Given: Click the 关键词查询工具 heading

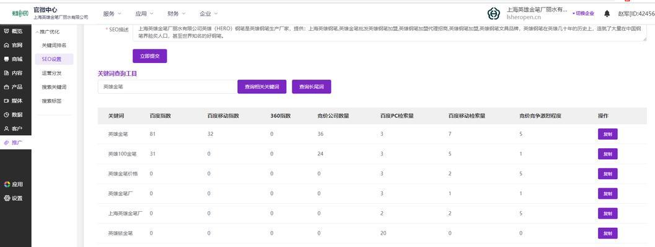Looking at the screenshot, I should pyautogui.click(x=117, y=73).
